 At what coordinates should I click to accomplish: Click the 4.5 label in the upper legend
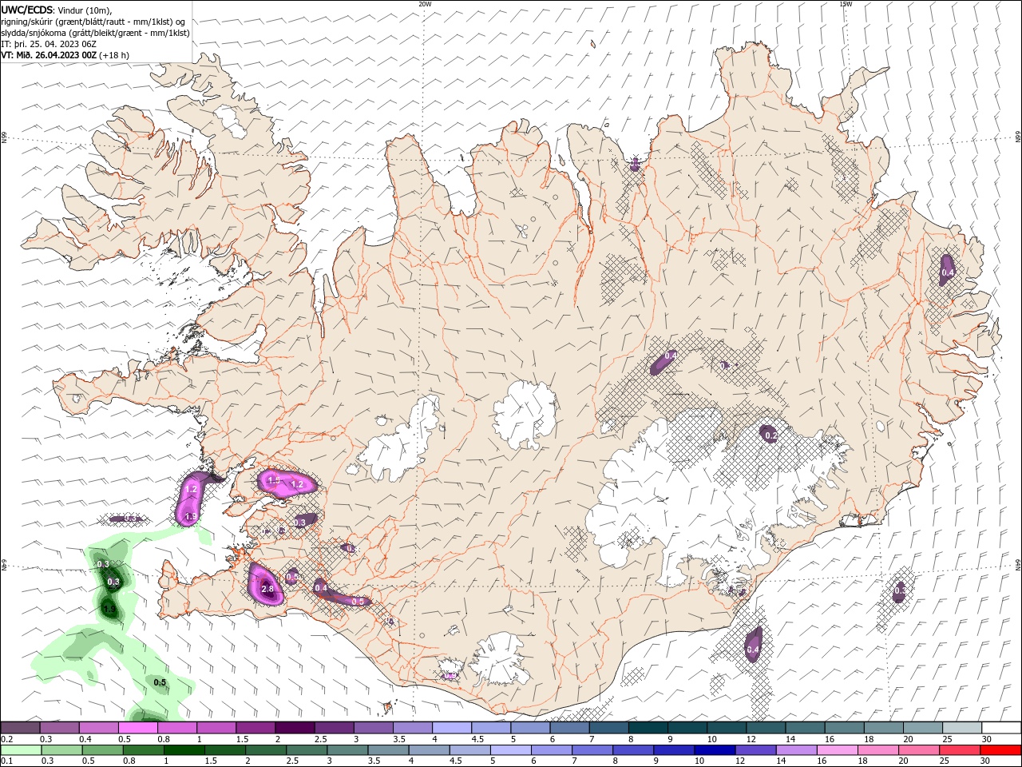click(x=478, y=739)
